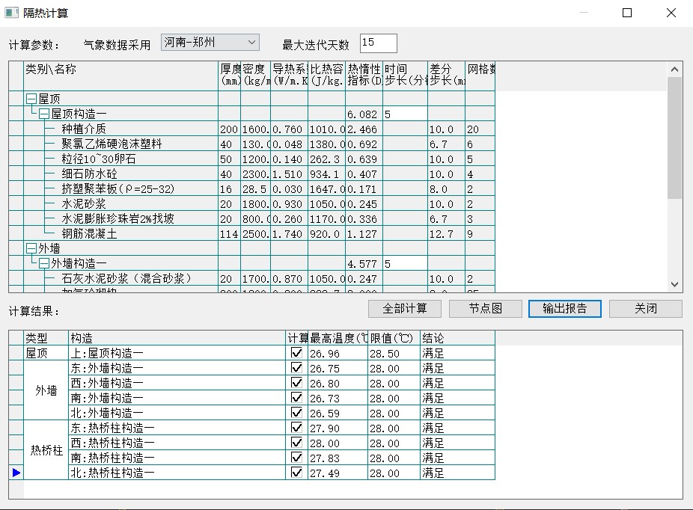Disable calculation for 北:热桥柱构造一
Image resolution: width=693 pixels, height=510 pixels.
tap(297, 473)
